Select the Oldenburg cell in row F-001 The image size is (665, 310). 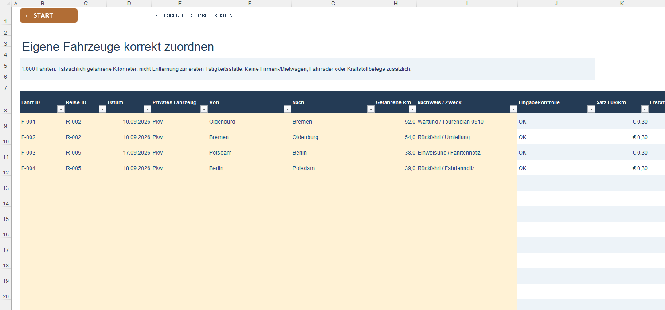(250, 121)
